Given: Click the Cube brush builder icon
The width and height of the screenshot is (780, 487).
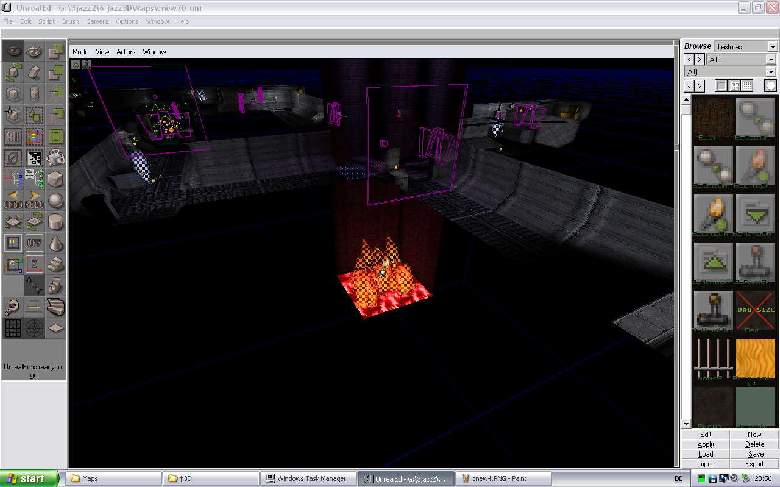Looking at the screenshot, I should click(56, 179).
